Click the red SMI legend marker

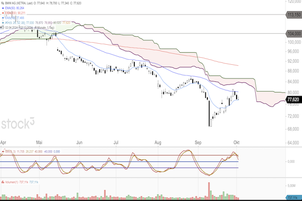[x=3, y=152]
